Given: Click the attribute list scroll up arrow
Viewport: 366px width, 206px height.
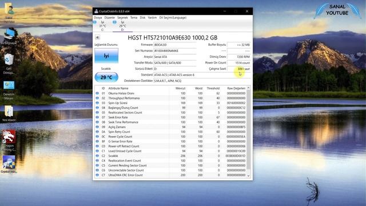Looking at the screenshot, I should click(248, 88).
